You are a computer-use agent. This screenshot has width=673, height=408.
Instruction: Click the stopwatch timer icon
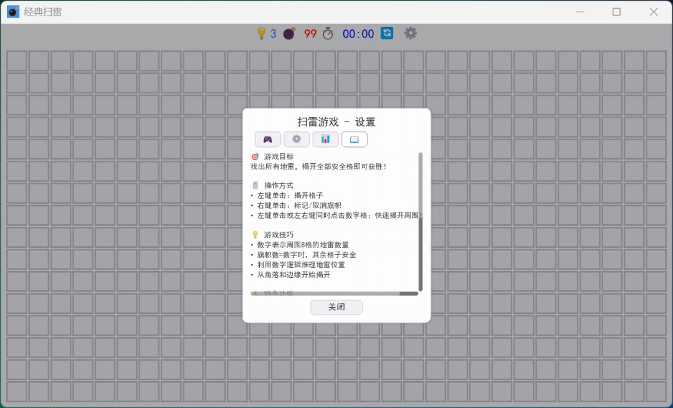tap(328, 34)
